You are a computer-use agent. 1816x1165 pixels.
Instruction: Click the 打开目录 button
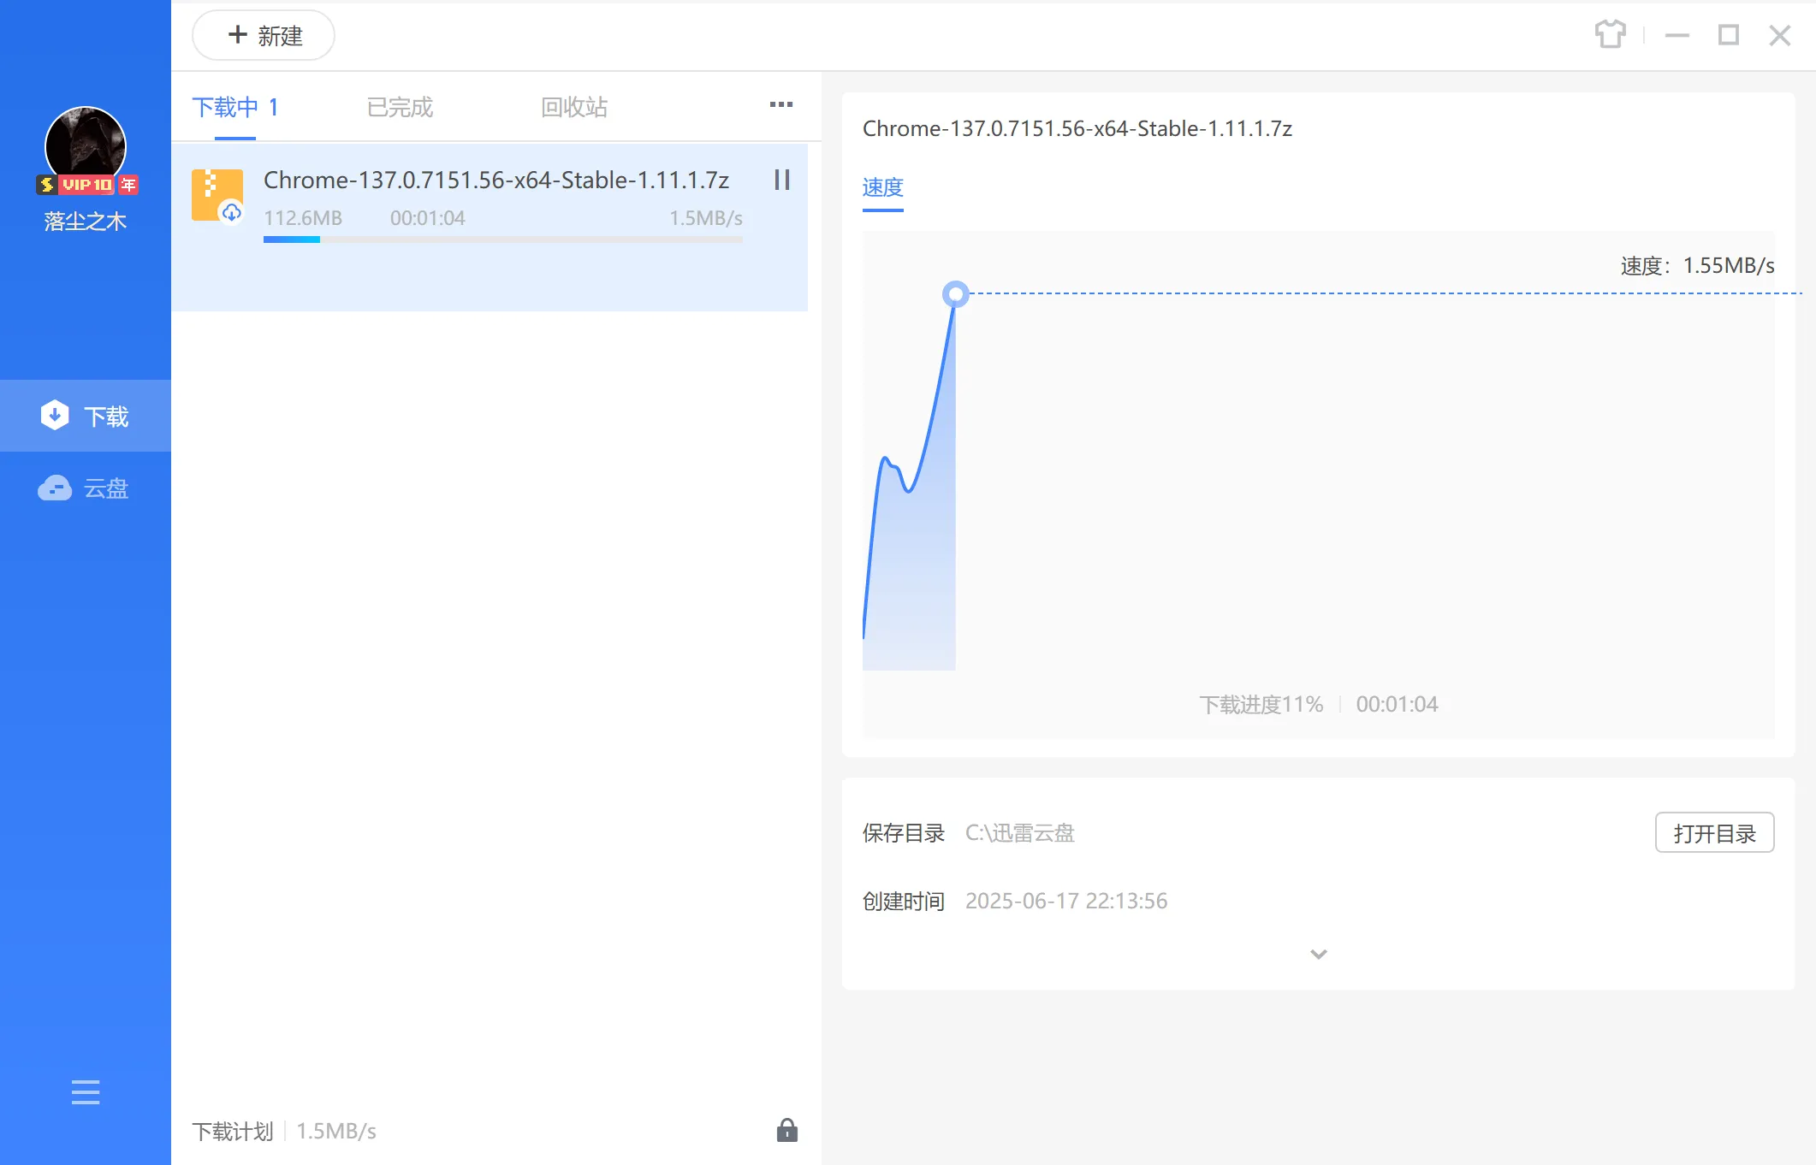[x=1714, y=833]
